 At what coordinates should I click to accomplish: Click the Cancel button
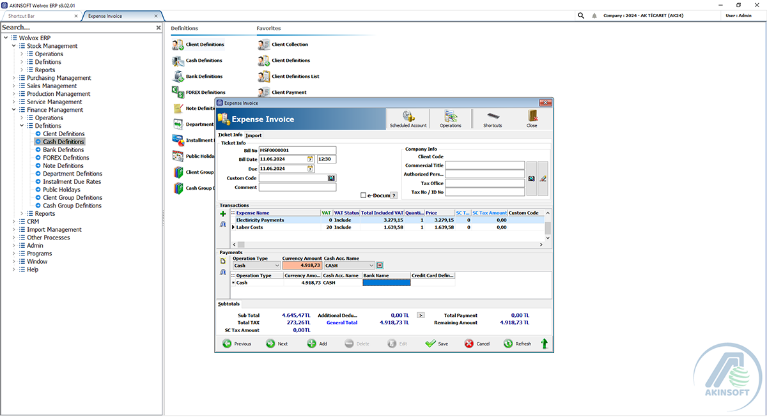[477, 344]
